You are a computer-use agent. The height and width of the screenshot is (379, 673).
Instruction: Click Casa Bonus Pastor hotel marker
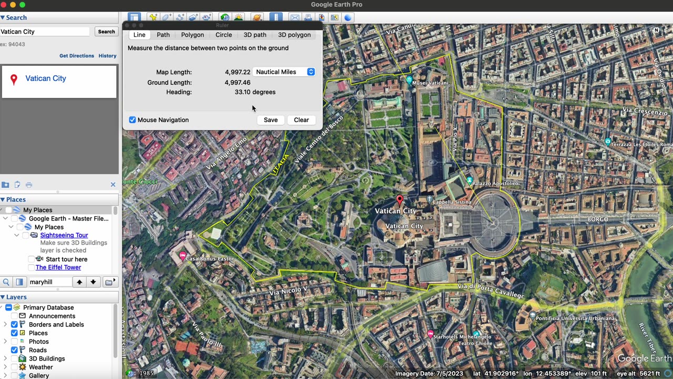[183, 256]
